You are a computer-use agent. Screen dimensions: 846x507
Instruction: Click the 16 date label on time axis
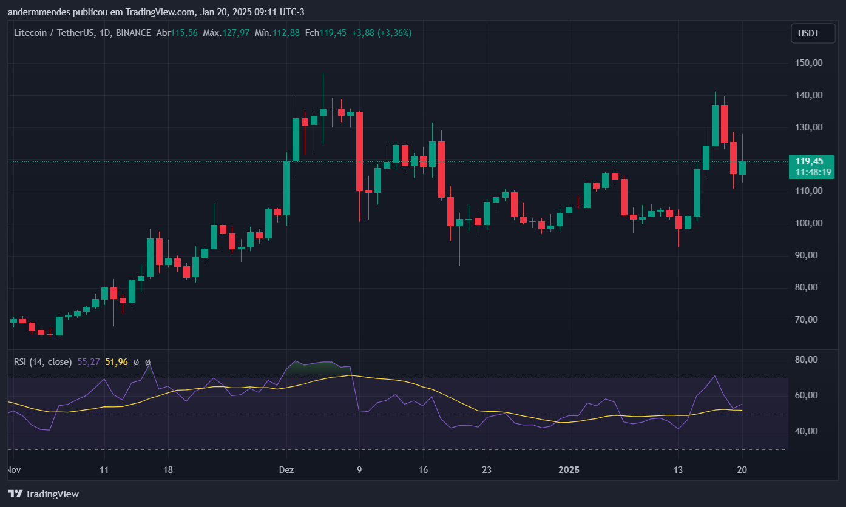coord(423,470)
